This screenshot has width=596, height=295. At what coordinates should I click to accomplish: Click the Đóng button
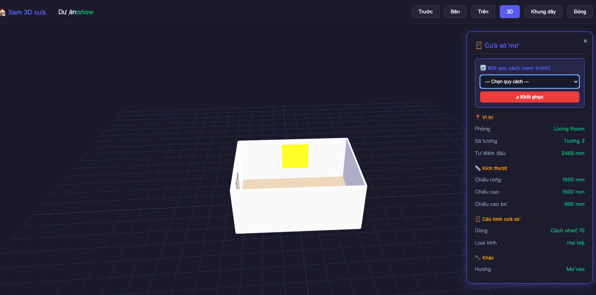(x=580, y=12)
